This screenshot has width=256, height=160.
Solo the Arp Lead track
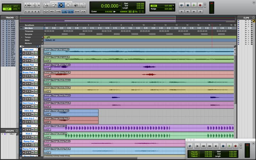(27, 53)
